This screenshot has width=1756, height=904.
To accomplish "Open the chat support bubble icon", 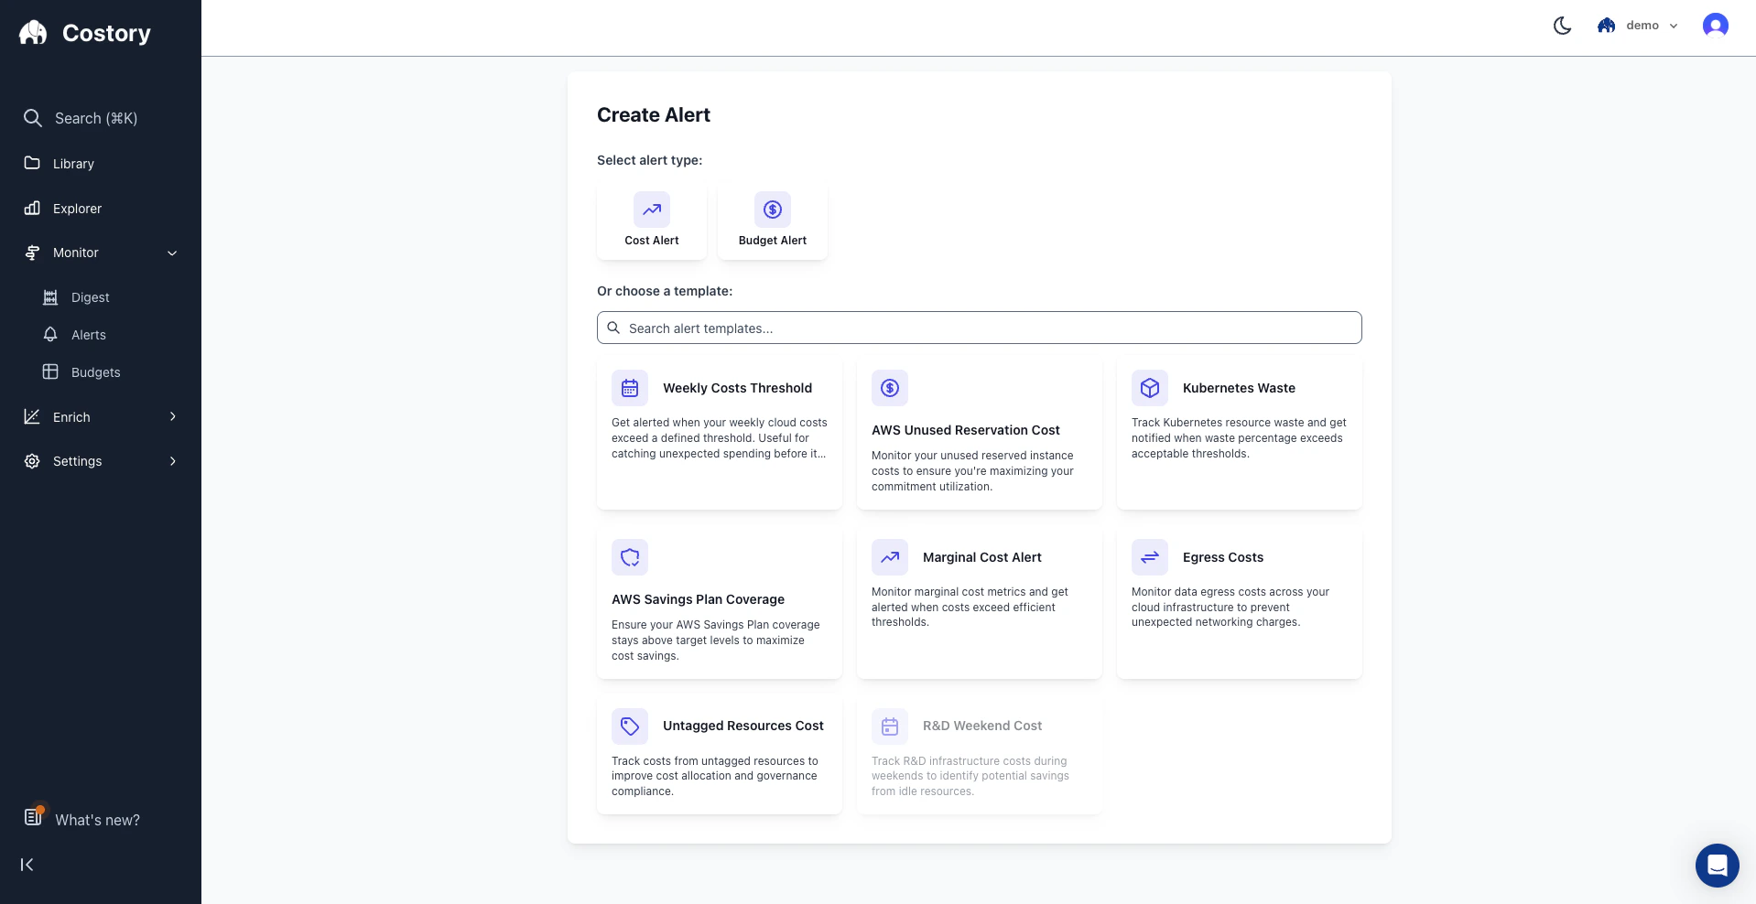I will (1716, 866).
